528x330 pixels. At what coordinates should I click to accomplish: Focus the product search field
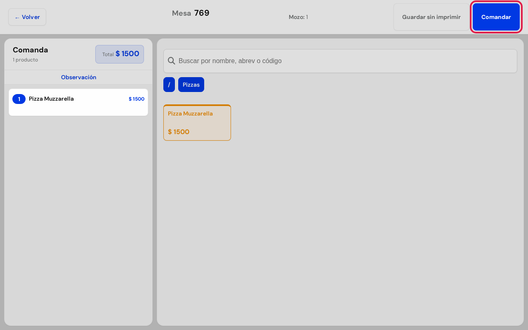click(x=340, y=61)
